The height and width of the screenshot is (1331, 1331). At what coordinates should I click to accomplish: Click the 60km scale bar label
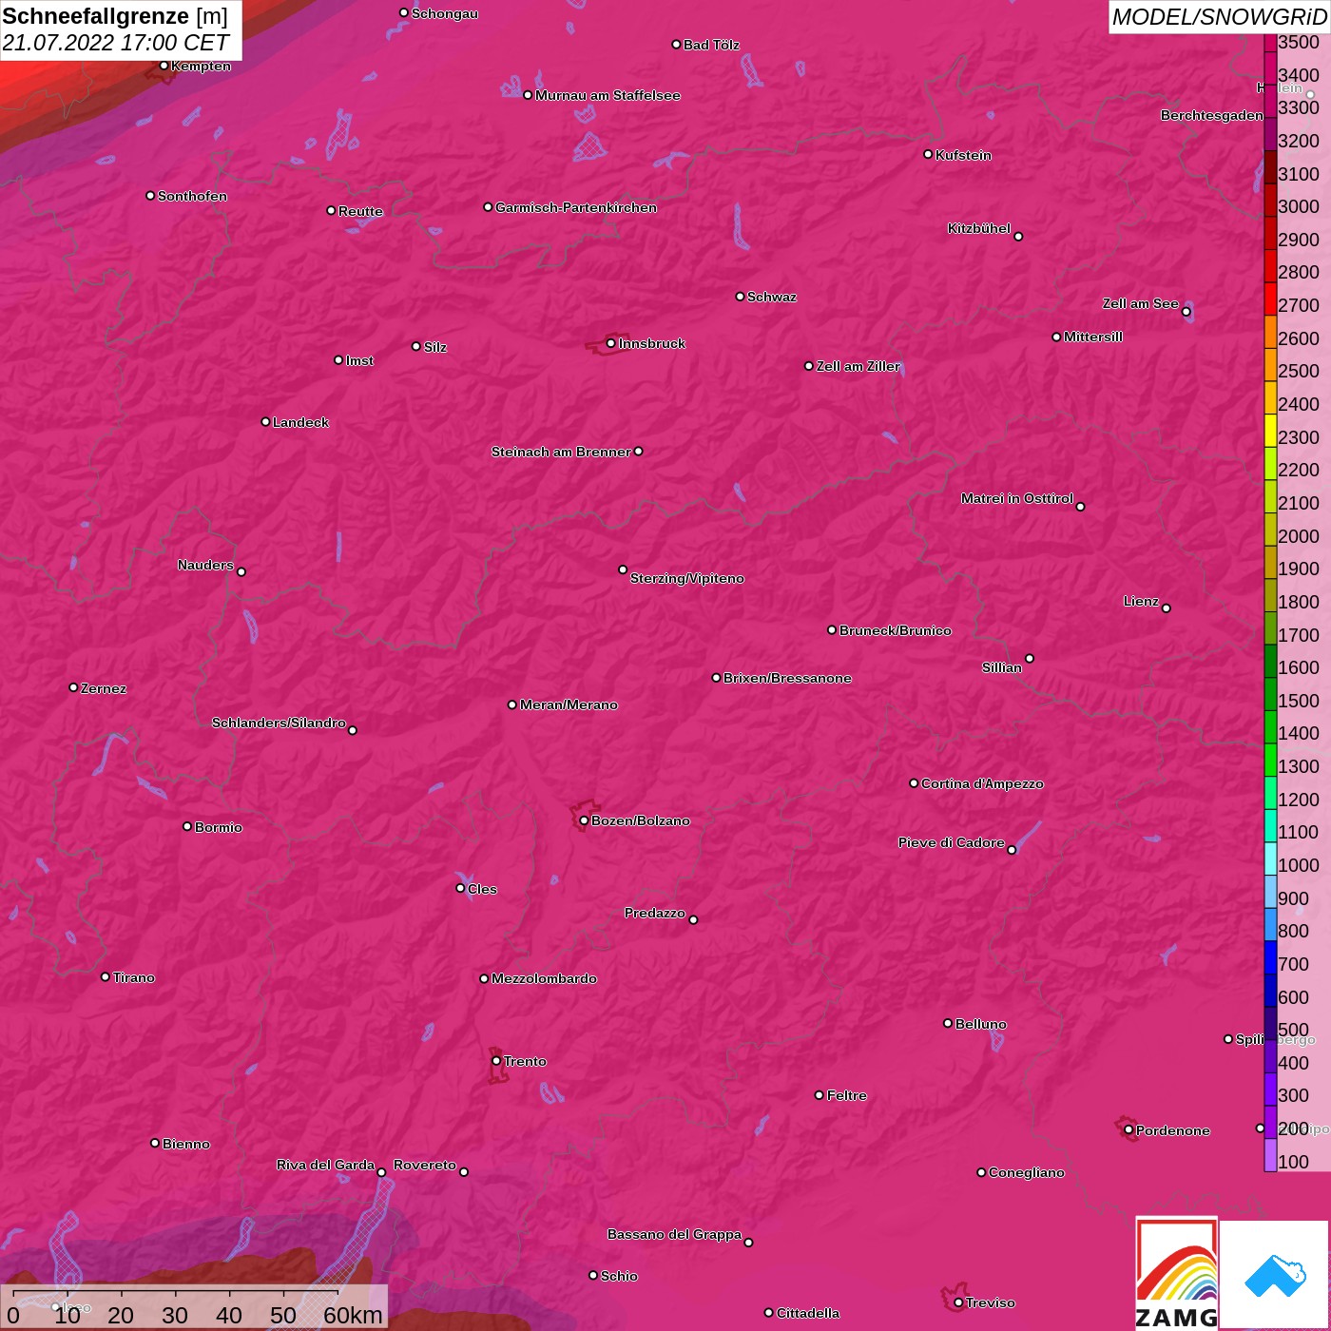[353, 1315]
